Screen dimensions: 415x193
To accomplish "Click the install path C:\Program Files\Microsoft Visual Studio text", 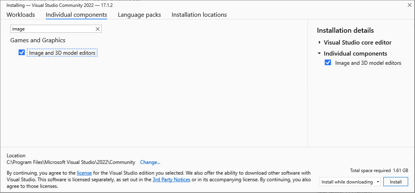I will coord(71,162).
